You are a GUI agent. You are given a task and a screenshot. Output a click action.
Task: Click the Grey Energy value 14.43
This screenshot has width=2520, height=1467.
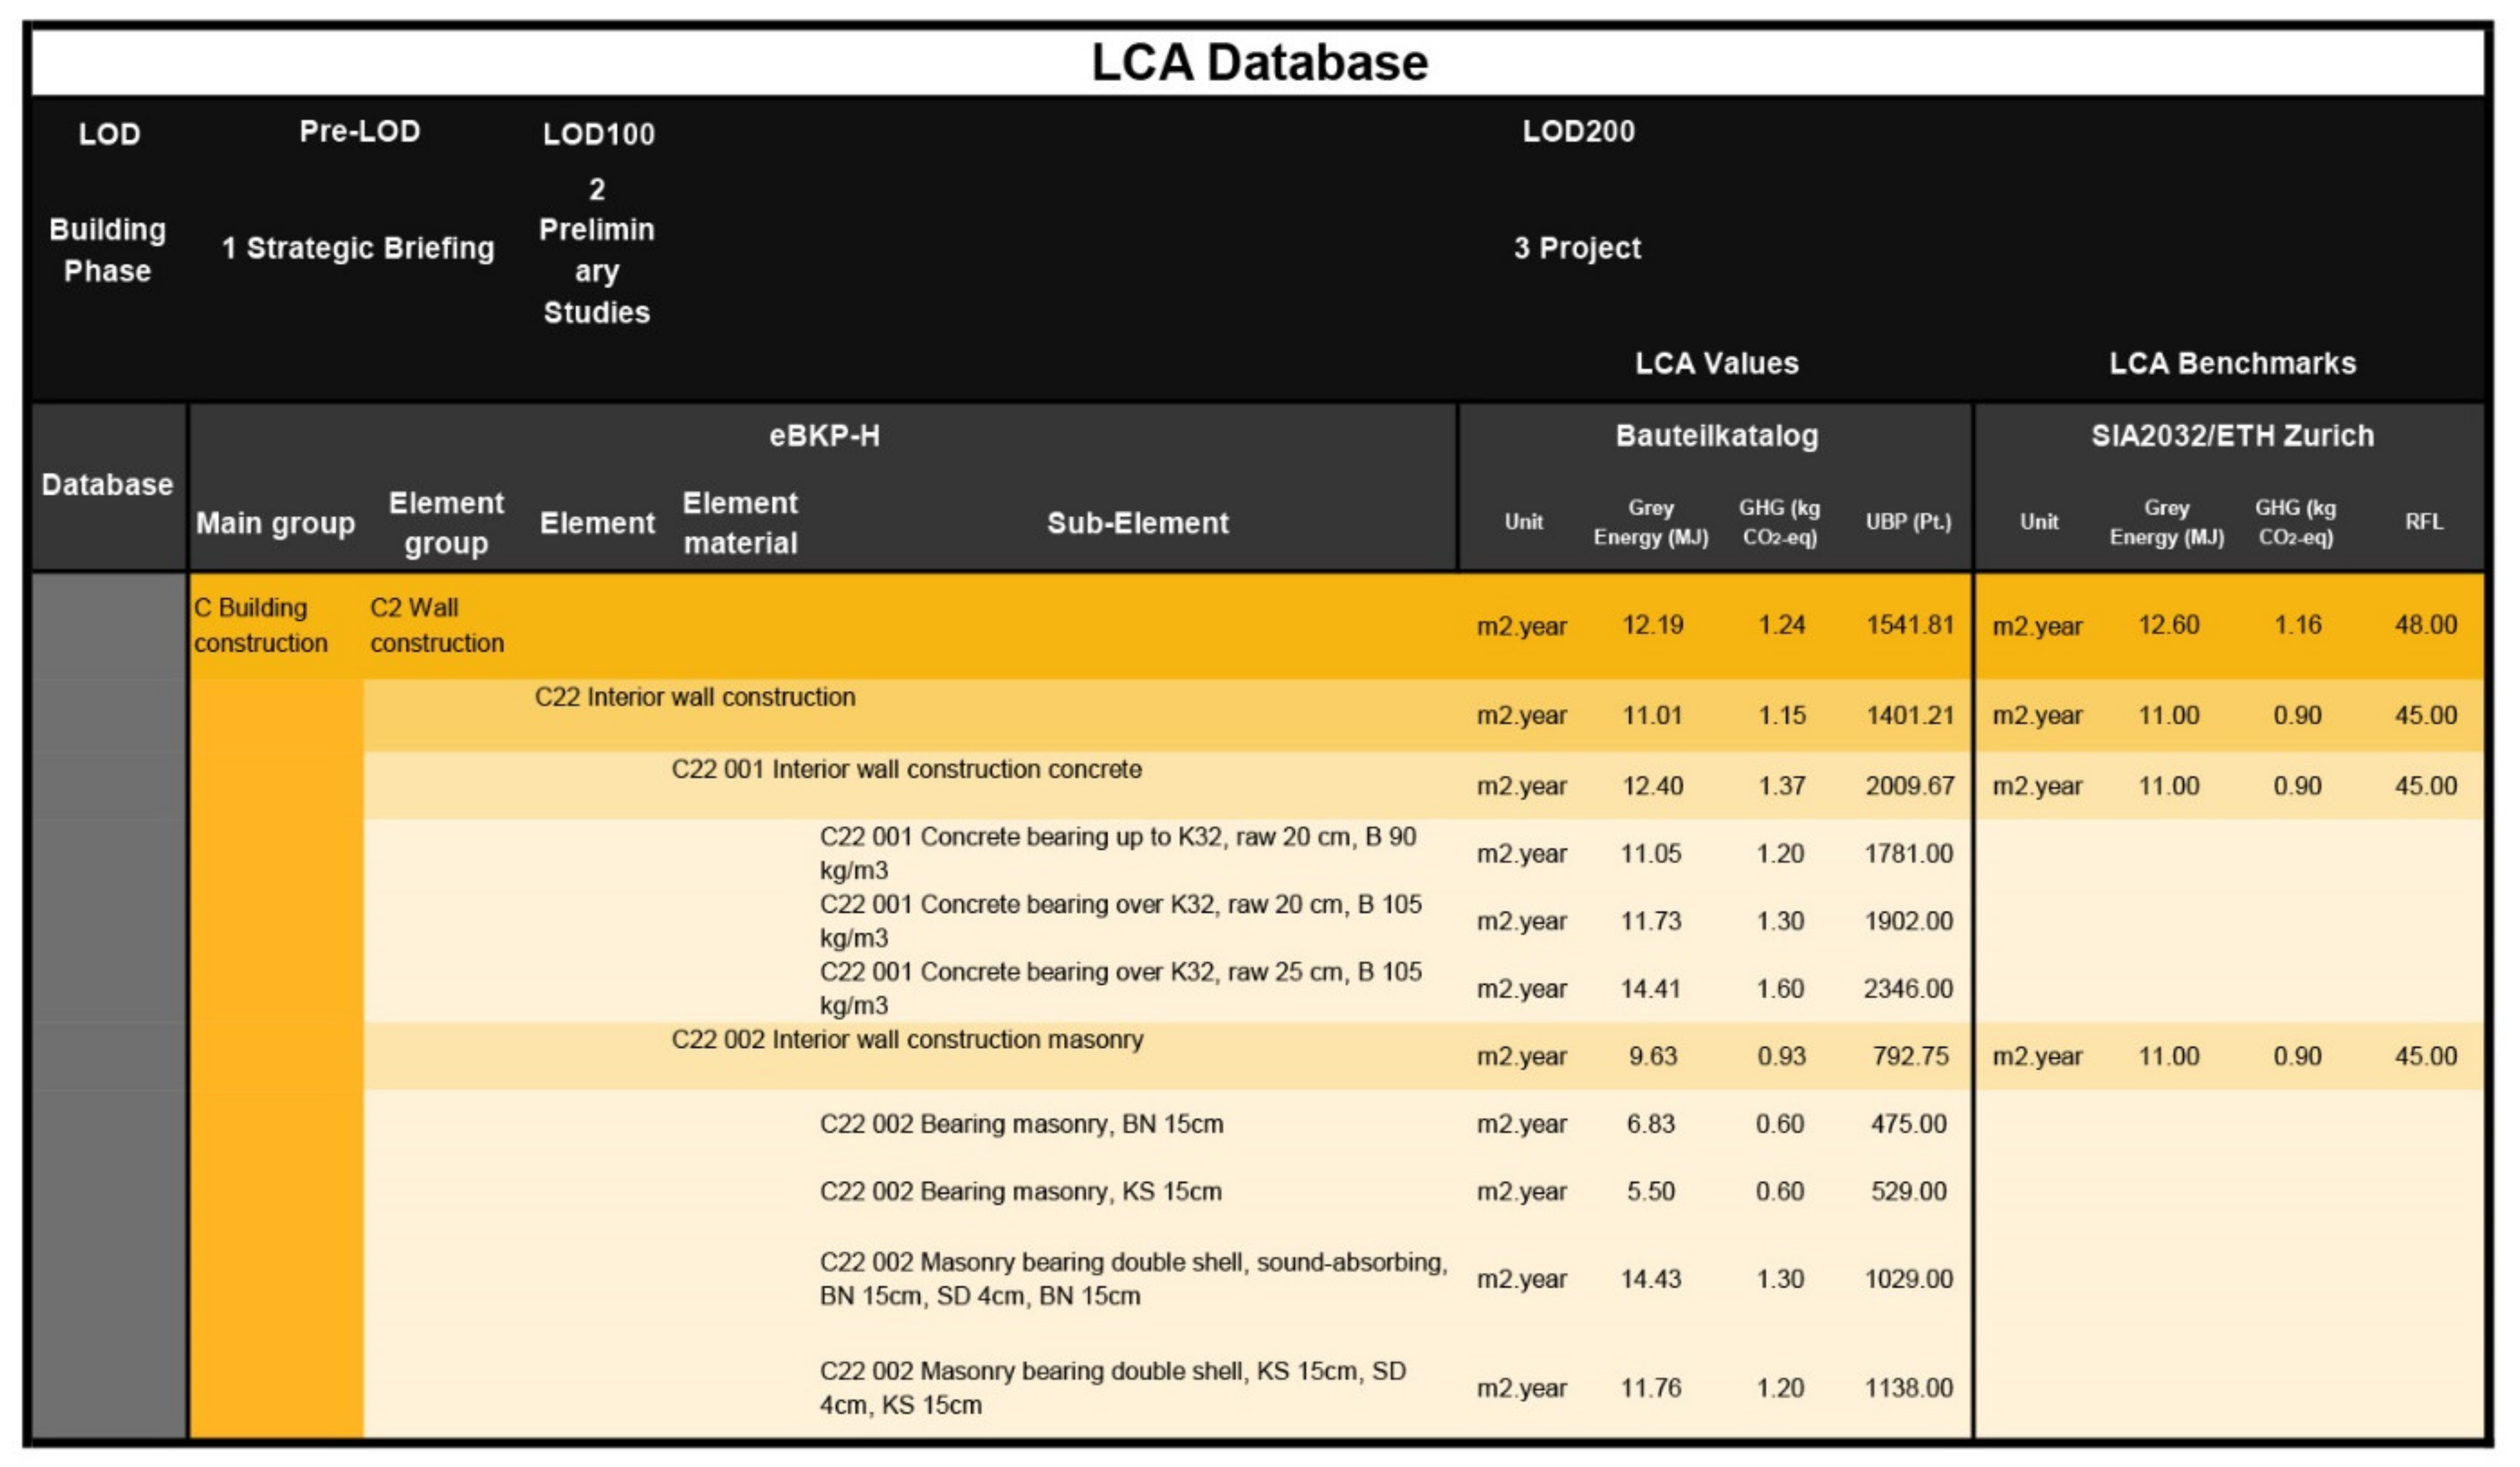[x=1650, y=1279]
